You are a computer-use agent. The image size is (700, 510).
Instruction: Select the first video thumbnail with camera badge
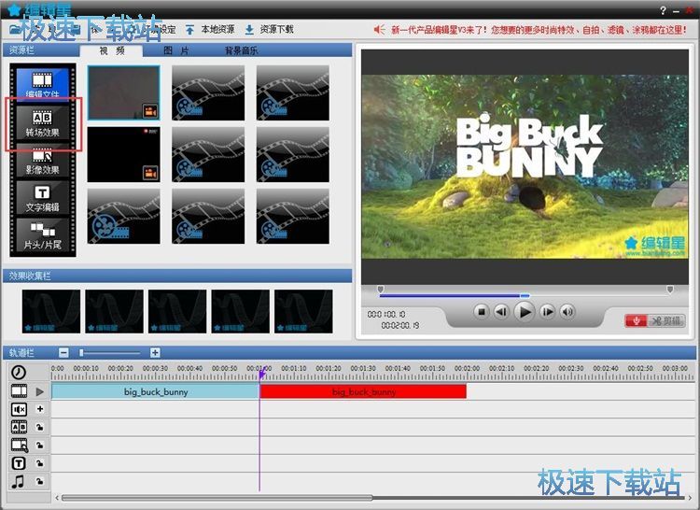123,92
